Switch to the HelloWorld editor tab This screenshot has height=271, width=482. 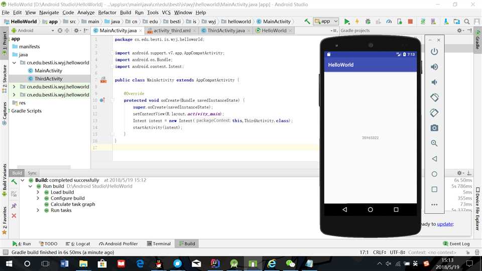tap(274, 31)
